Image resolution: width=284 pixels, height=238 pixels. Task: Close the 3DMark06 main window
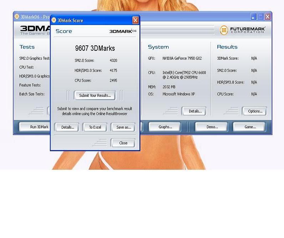pyautogui.click(x=268, y=17)
